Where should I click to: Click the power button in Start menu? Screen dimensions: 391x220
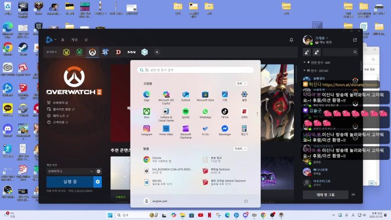(x=246, y=201)
